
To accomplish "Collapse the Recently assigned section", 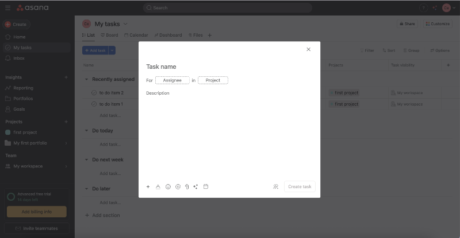I will [x=87, y=79].
